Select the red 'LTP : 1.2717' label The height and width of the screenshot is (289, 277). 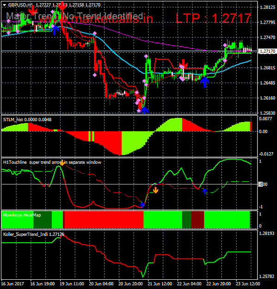[213, 18]
